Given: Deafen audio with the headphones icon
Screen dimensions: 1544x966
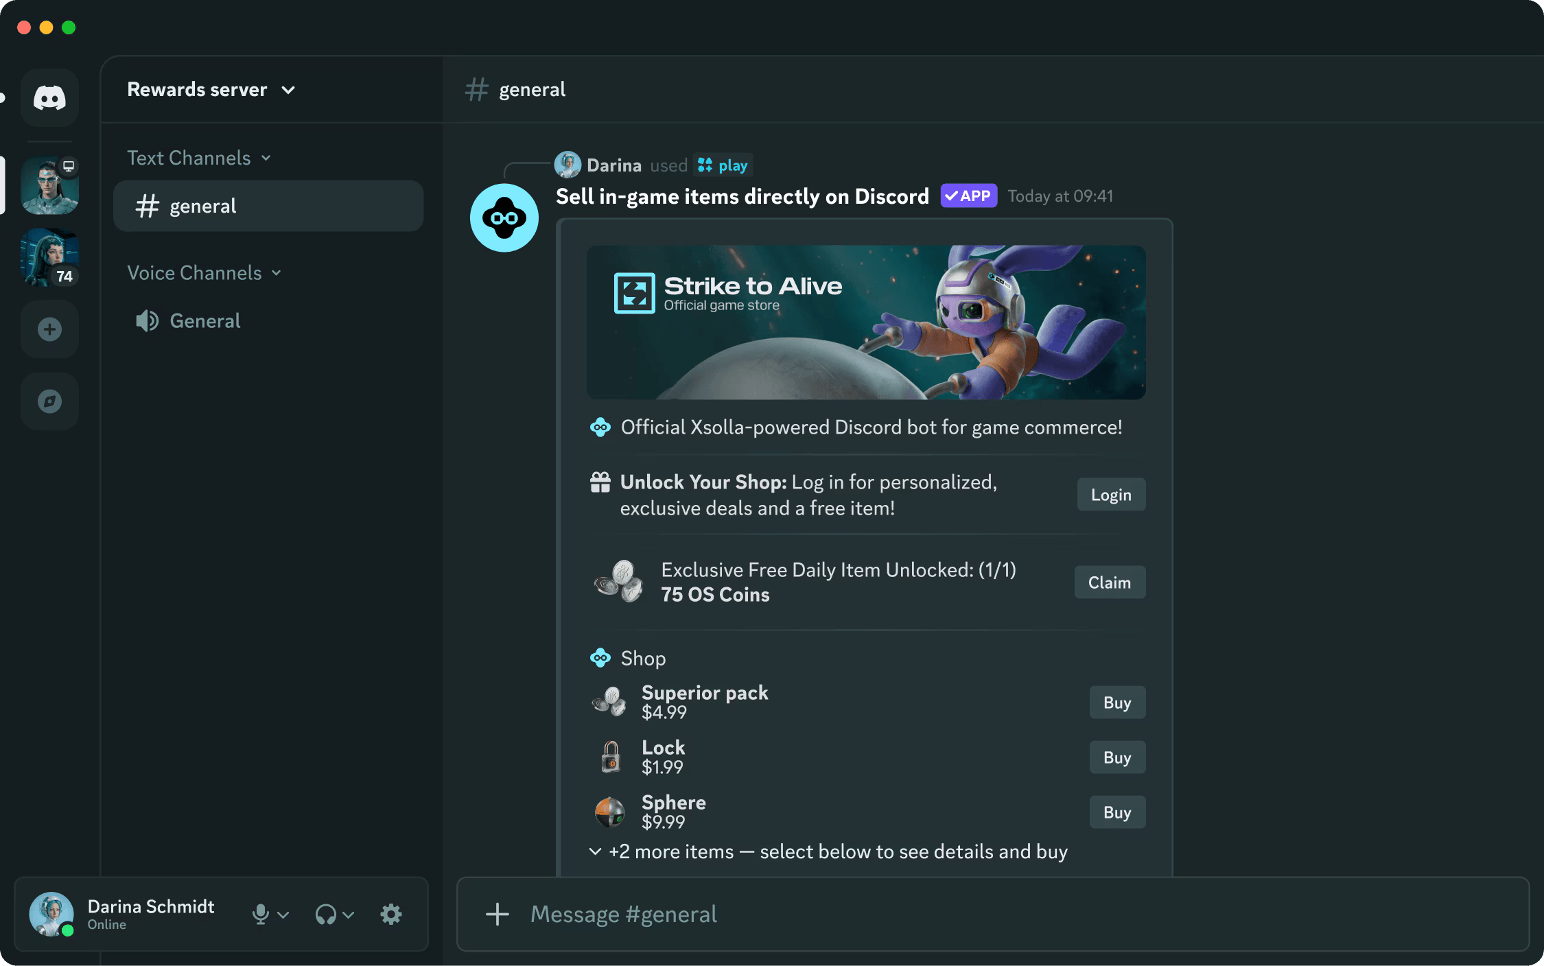Looking at the screenshot, I should tap(325, 915).
